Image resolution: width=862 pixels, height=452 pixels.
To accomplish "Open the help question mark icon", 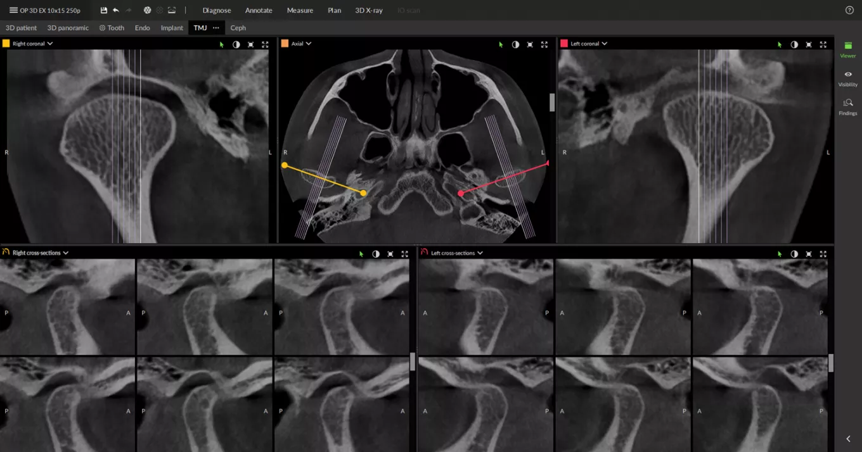I will 849,10.
